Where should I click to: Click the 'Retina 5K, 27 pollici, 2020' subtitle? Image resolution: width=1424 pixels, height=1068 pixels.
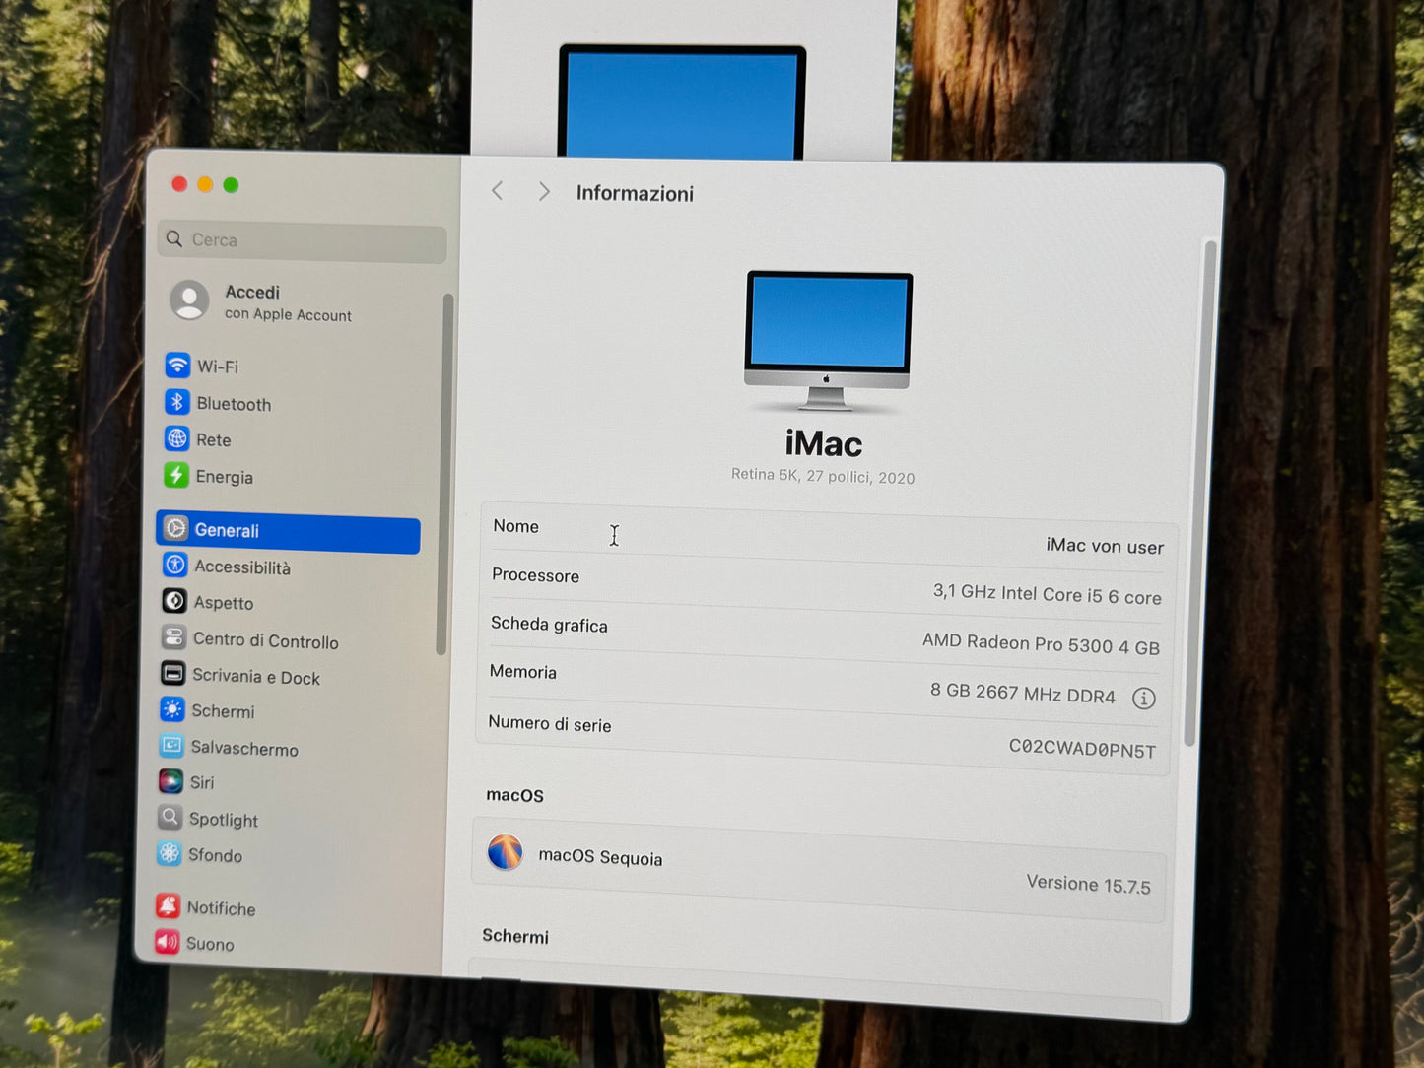823,476
